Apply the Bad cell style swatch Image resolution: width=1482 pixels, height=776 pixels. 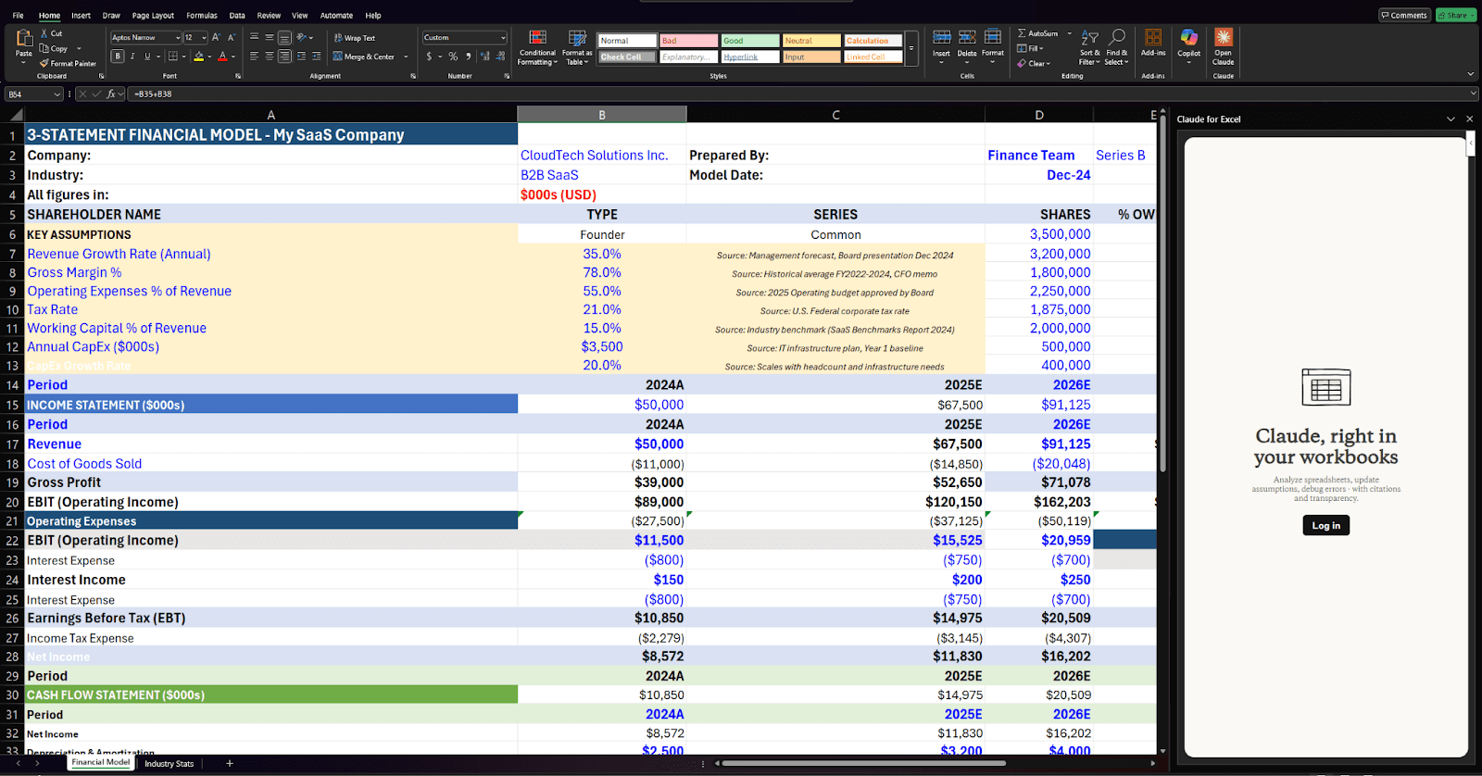[688, 41]
